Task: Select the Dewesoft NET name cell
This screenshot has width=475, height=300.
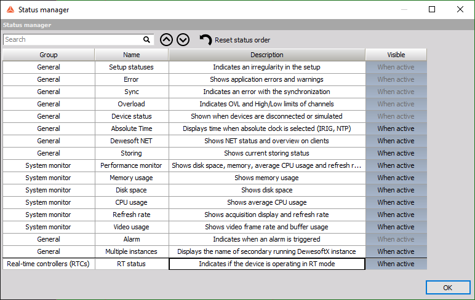Action: point(132,141)
